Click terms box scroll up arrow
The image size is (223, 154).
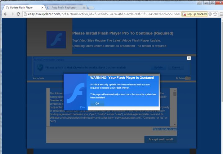coord(175,90)
